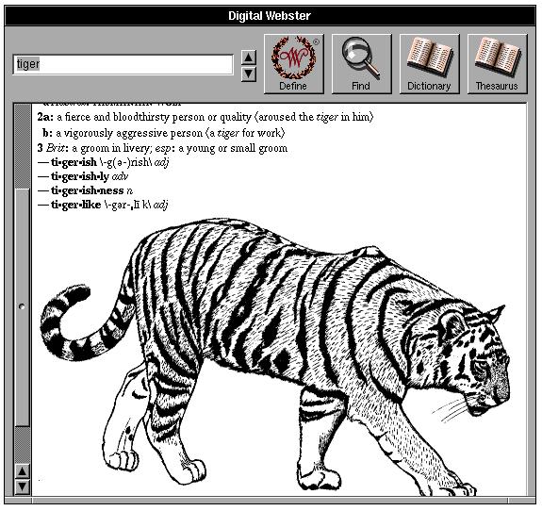542x511 pixels.
Task: Click the 'ti·ger·ish·ness' noun entry
Action: point(86,190)
